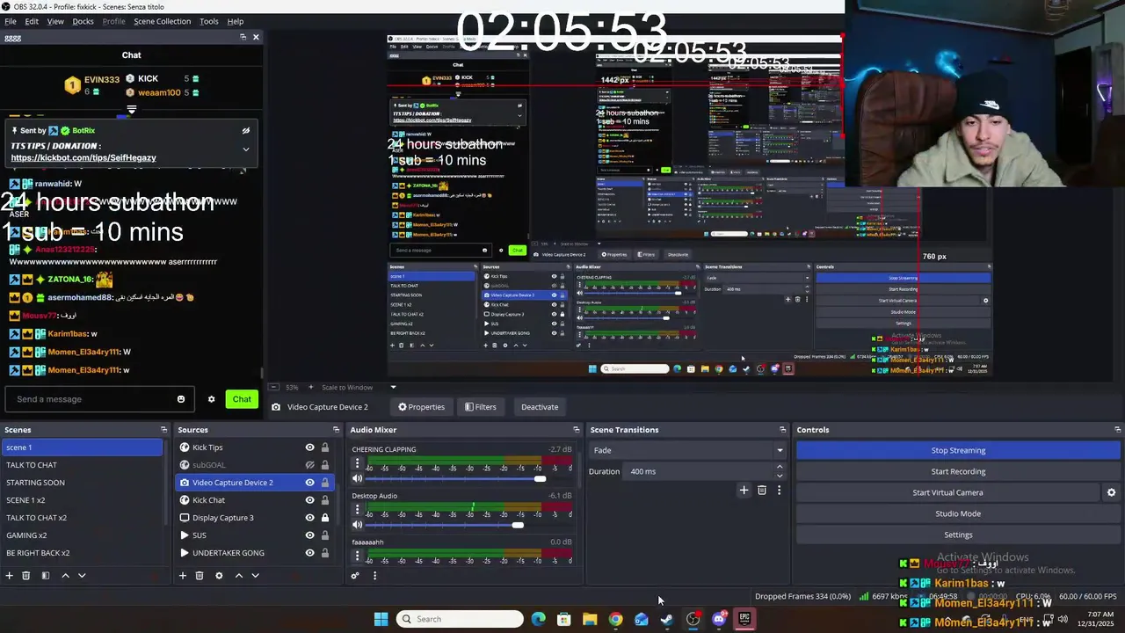Open the Fade transition dropdown
Image resolution: width=1125 pixels, height=633 pixels.
[688, 450]
